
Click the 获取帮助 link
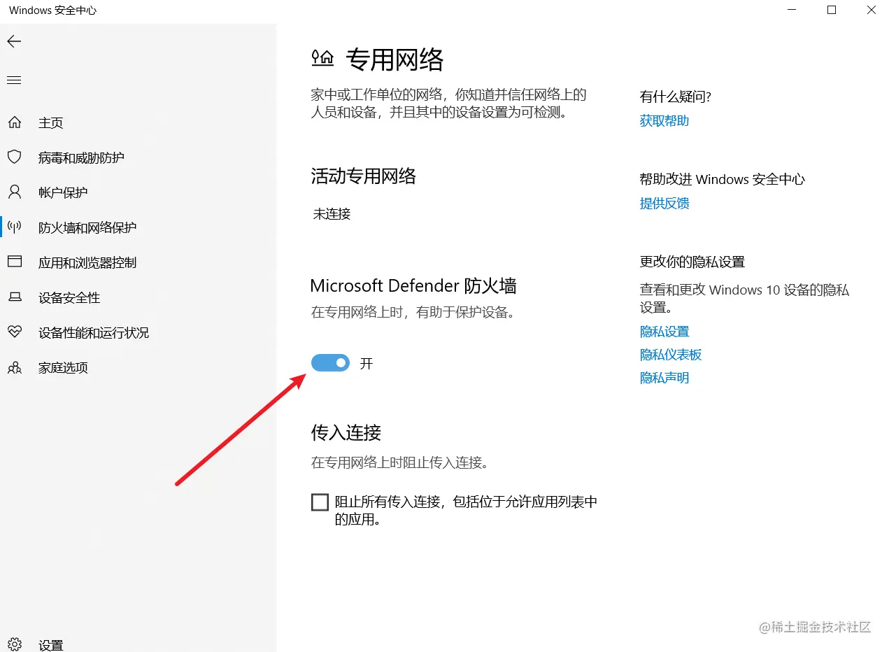coord(664,121)
